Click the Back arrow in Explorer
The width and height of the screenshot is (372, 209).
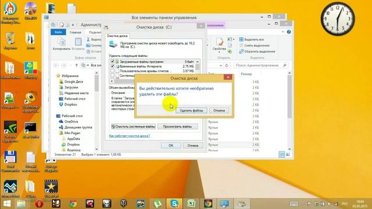(x=56, y=65)
